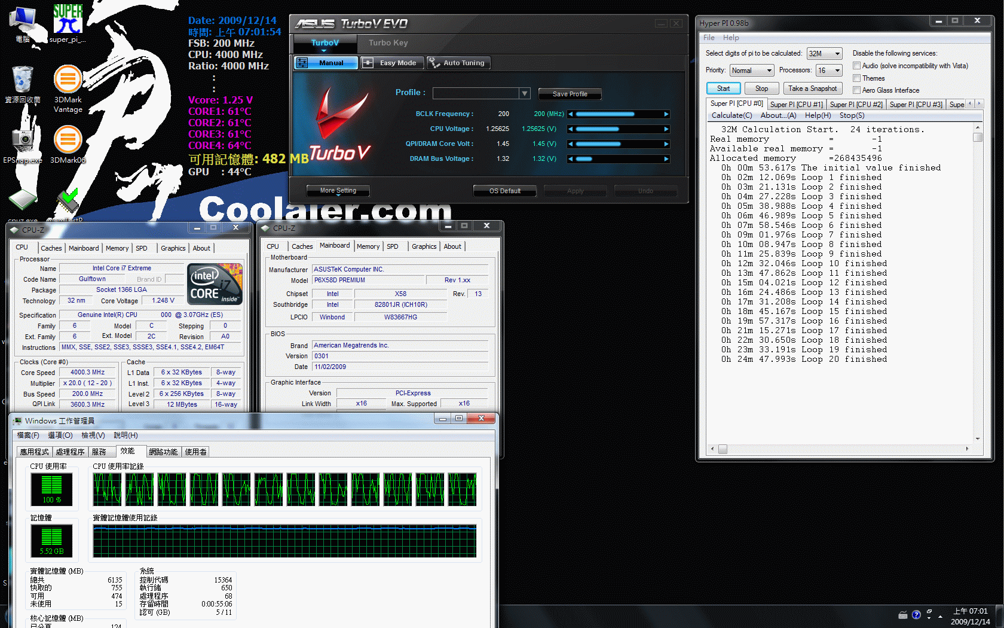This screenshot has height=628, width=1004.
Task: Toggle the Themes checkbox in Hyper PI
Action: [857, 78]
